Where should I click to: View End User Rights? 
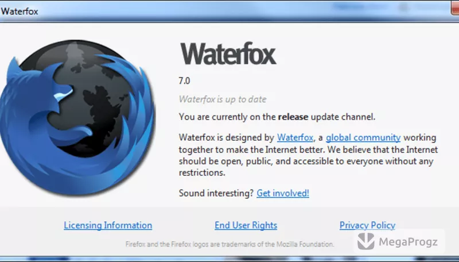pyautogui.click(x=246, y=225)
